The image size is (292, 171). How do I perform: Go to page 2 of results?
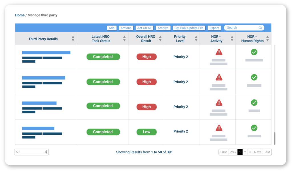pos(245,152)
